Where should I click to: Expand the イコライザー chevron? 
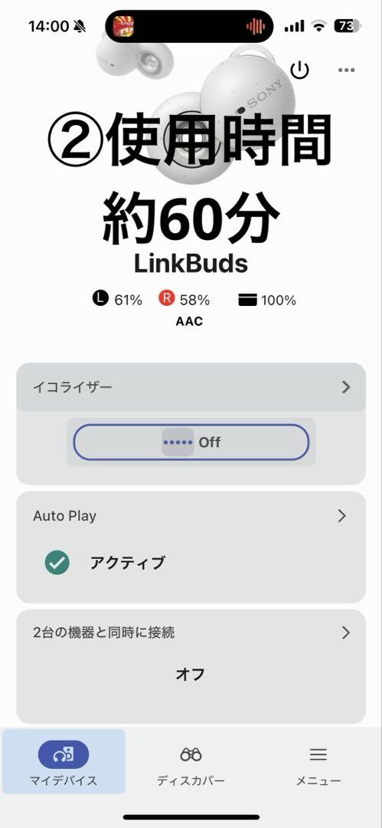(x=346, y=387)
